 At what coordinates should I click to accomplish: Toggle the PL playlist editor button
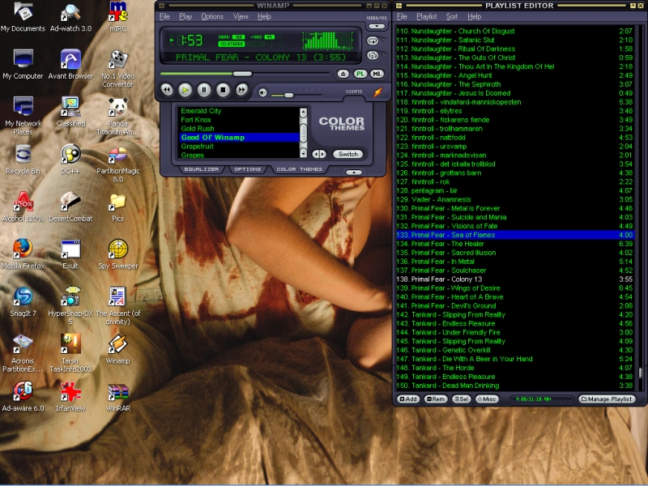click(x=360, y=74)
